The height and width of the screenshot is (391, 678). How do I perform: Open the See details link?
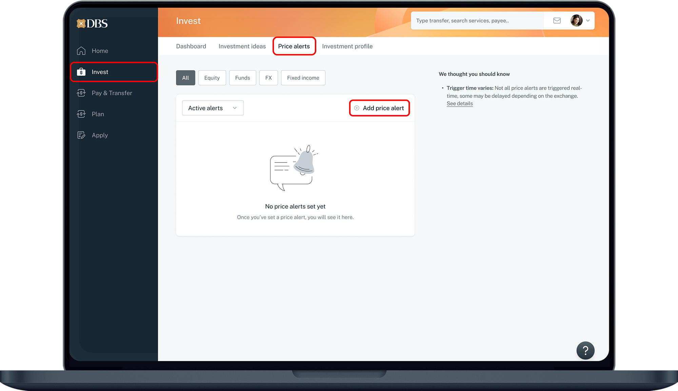pyautogui.click(x=459, y=104)
